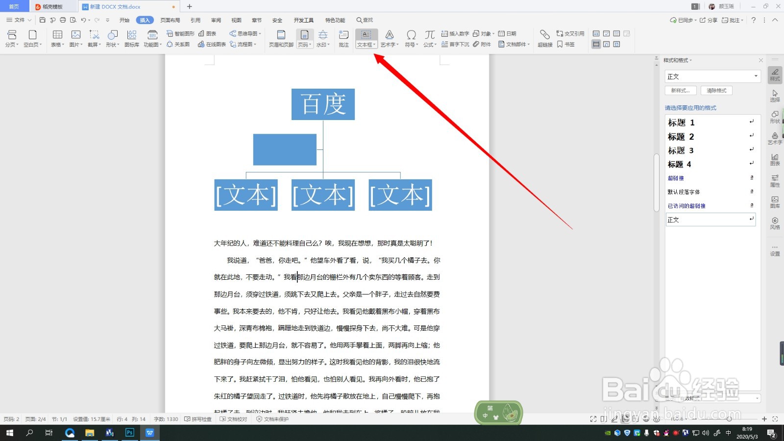Open the 图标库 icon library
The width and height of the screenshot is (784, 441).
click(x=132, y=38)
